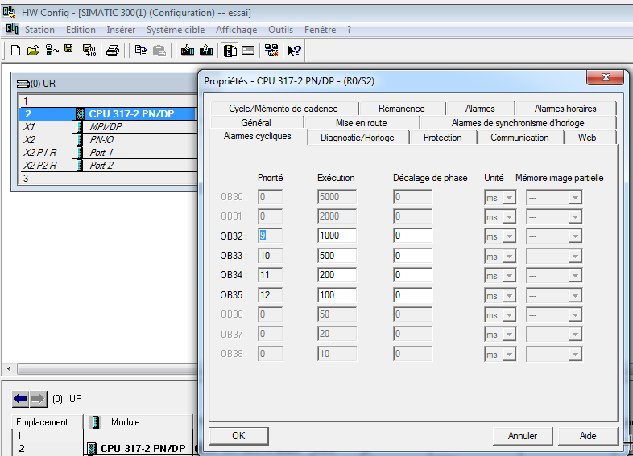Click the OB33 Exécution input field
The width and height of the screenshot is (633, 456).
[337, 256]
